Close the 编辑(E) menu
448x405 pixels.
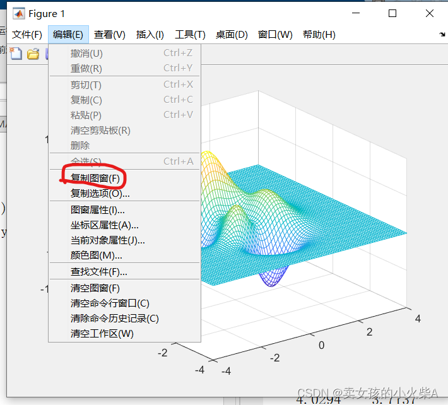pyautogui.click(x=68, y=35)
